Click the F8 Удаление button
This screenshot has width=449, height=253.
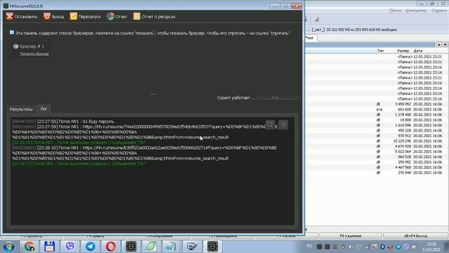[x=351, y=236]
